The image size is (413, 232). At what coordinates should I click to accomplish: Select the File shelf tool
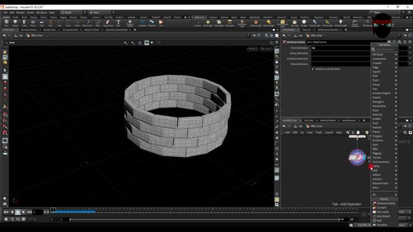click(161, 23)
